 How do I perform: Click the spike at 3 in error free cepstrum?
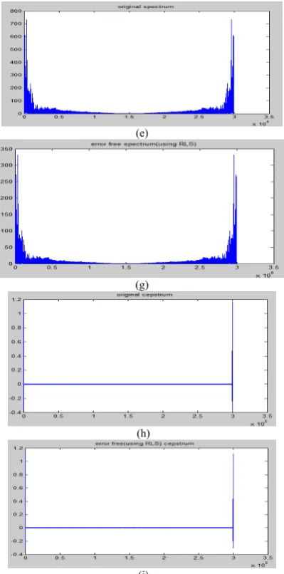click(233, 501)
